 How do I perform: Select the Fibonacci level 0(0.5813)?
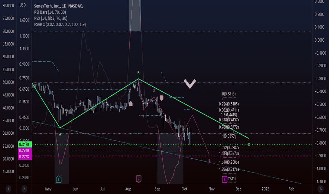pos(229,94)
